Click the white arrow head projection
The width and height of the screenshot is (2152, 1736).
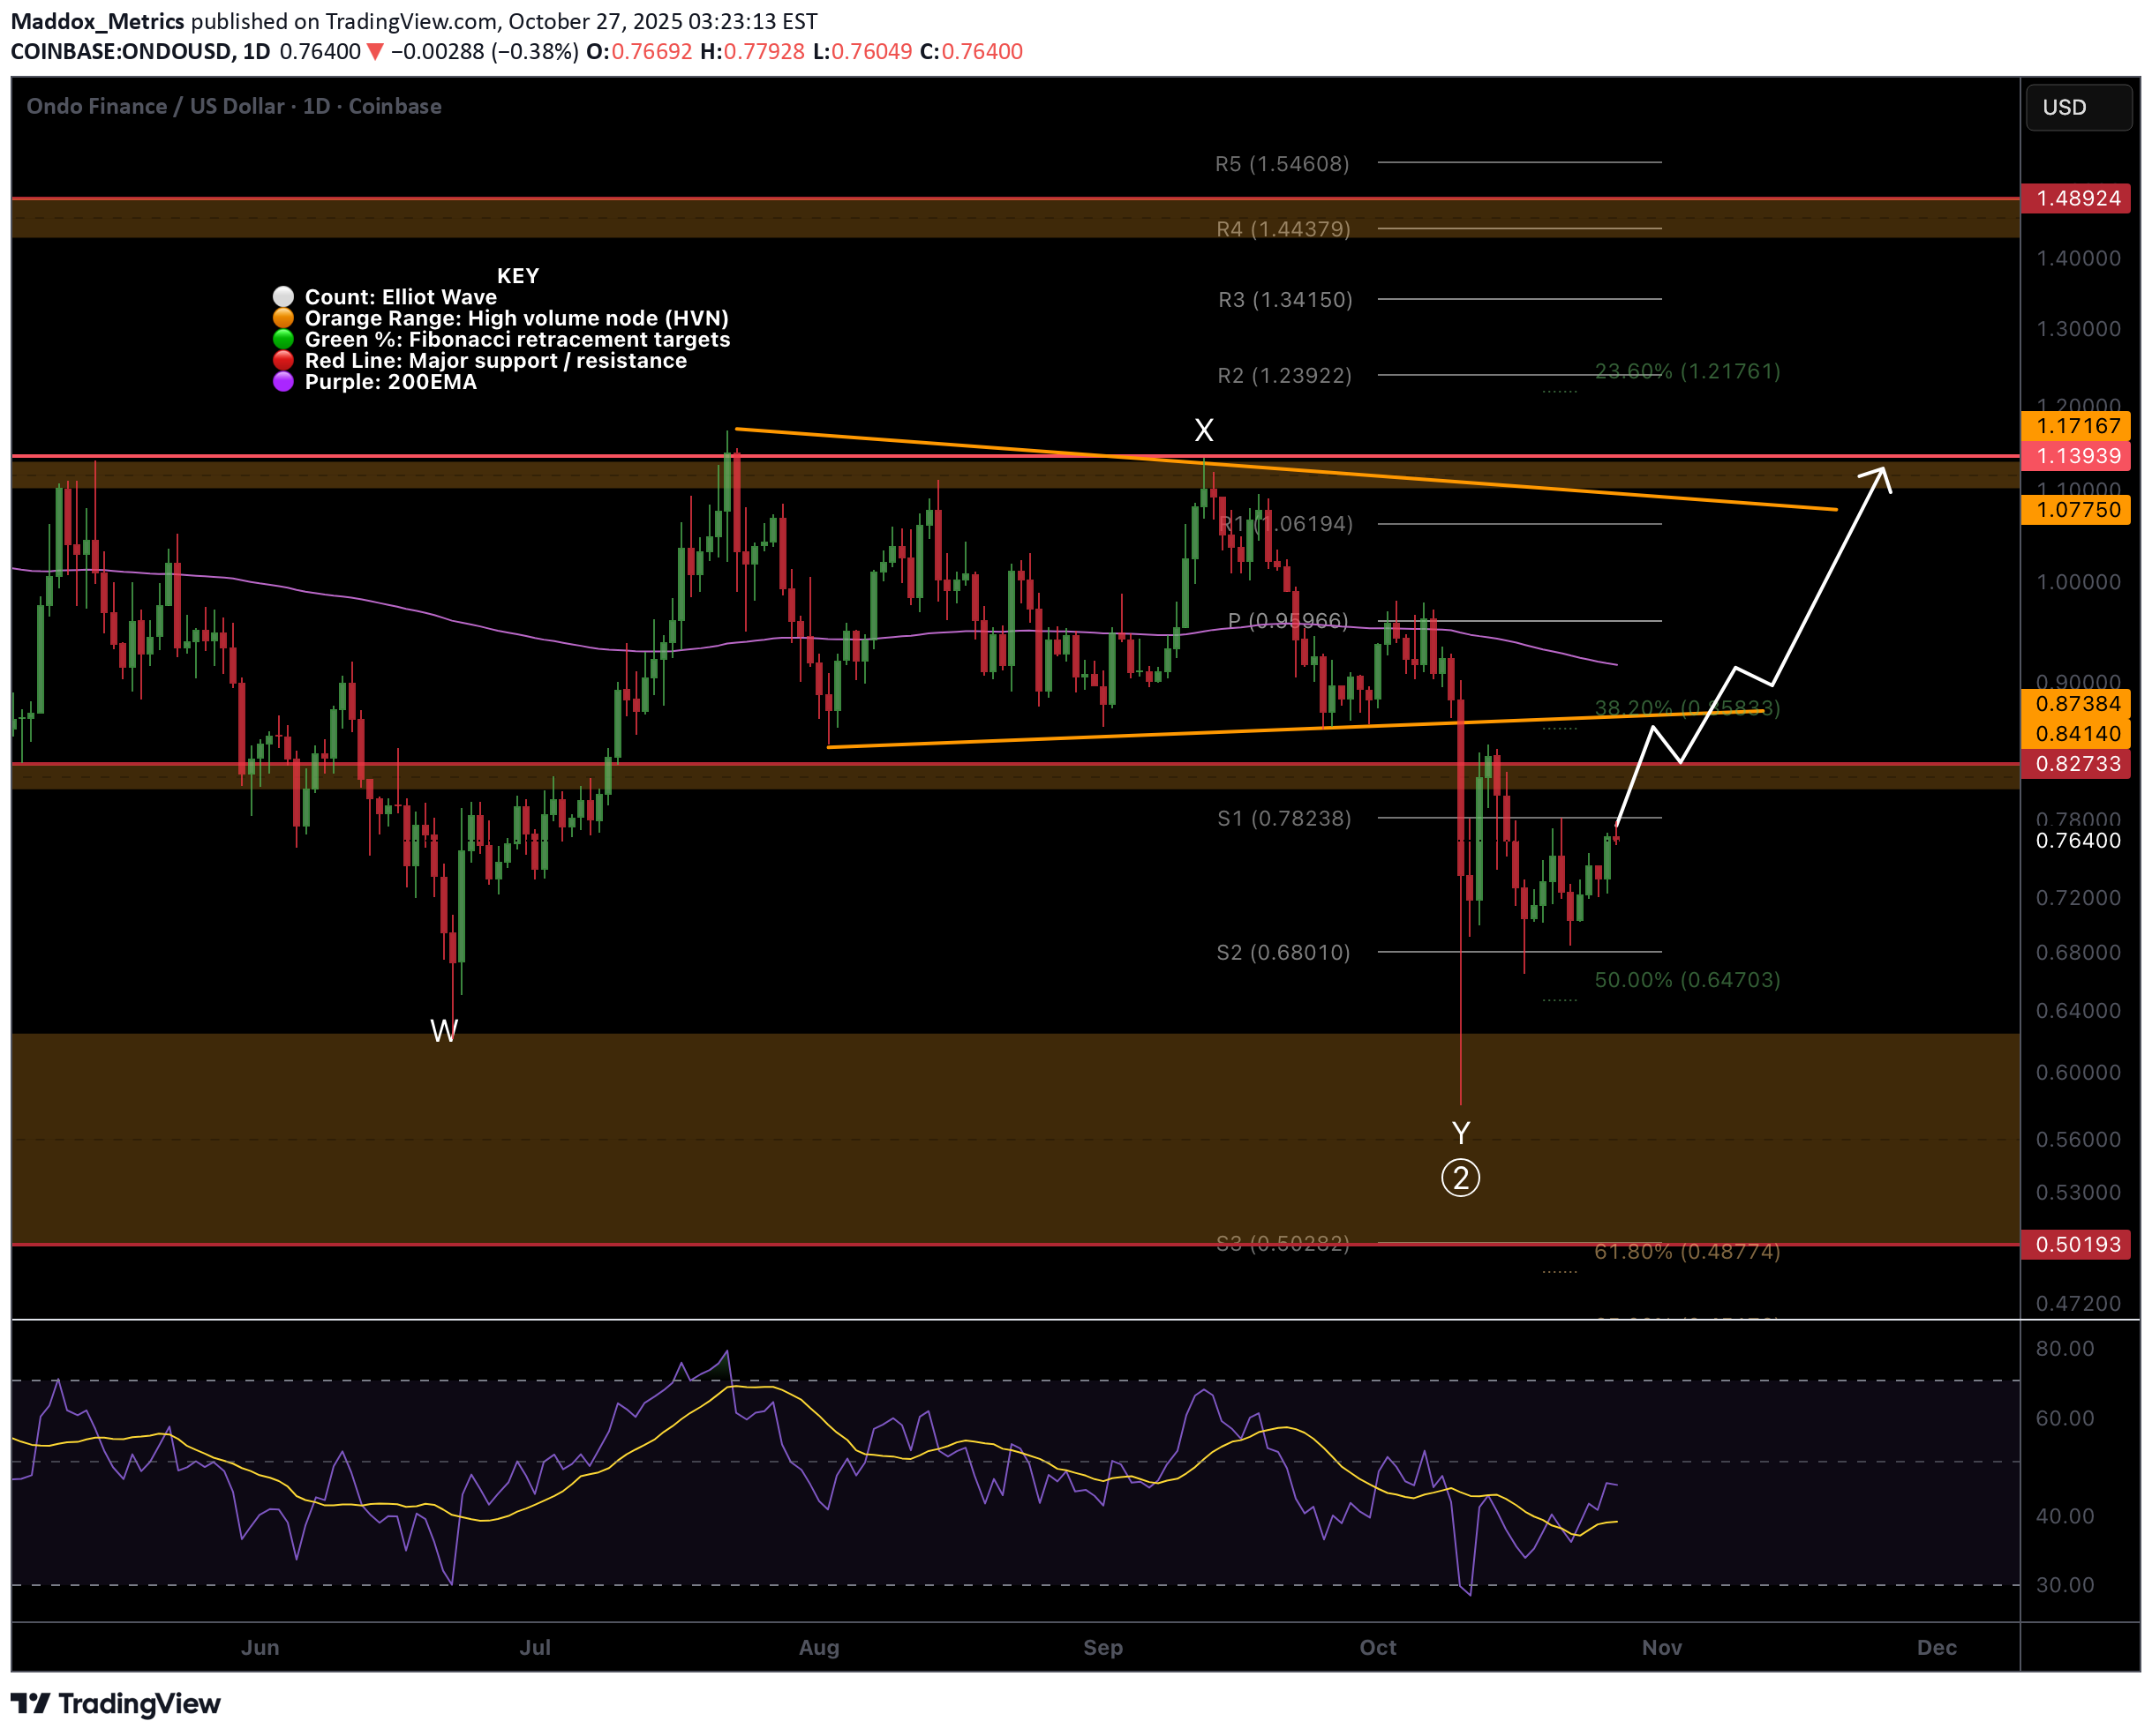(1881, 474)
